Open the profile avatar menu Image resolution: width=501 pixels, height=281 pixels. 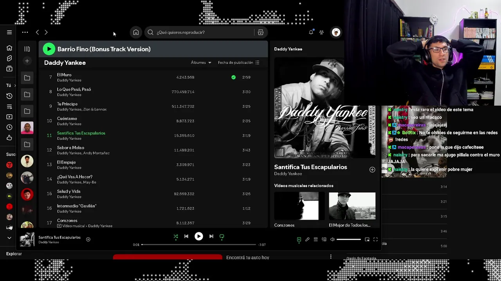click(x=336, y=32)
